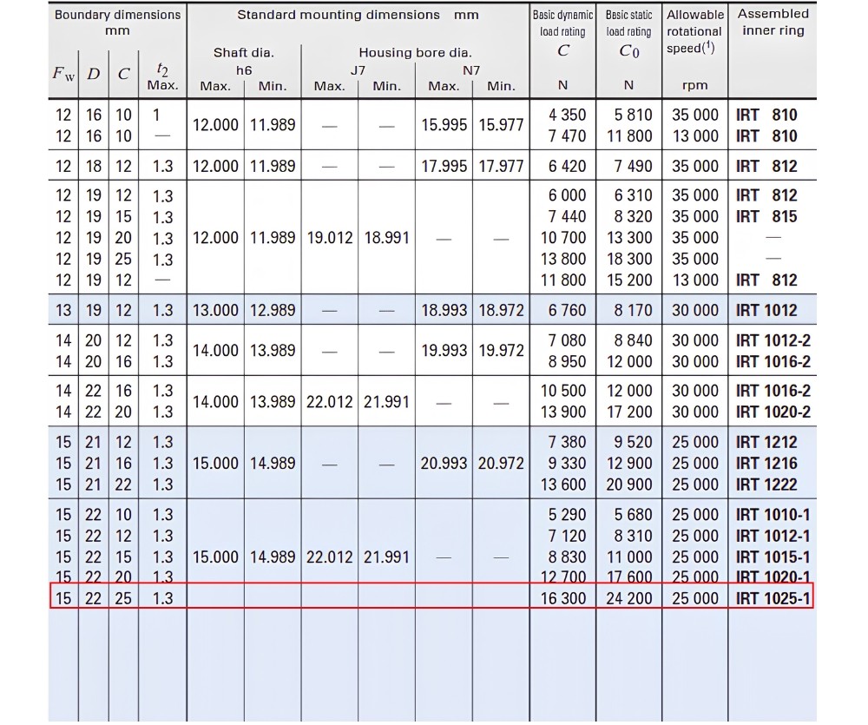Click the 19.012 J7 max value
This screenshot has width=868, height=725.
(x=329, y=238)
